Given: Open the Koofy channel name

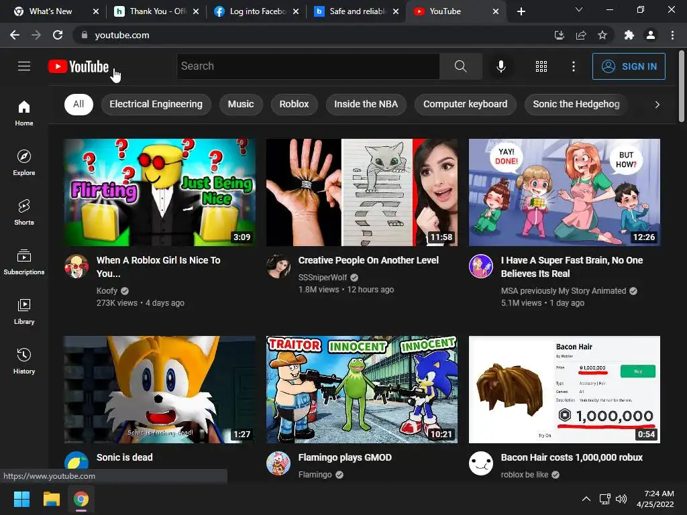Looking at the screenshot, I should pyautogui.click(x=107, y=291).
